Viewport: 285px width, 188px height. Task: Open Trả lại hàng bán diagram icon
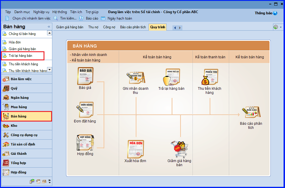(171, 77)
